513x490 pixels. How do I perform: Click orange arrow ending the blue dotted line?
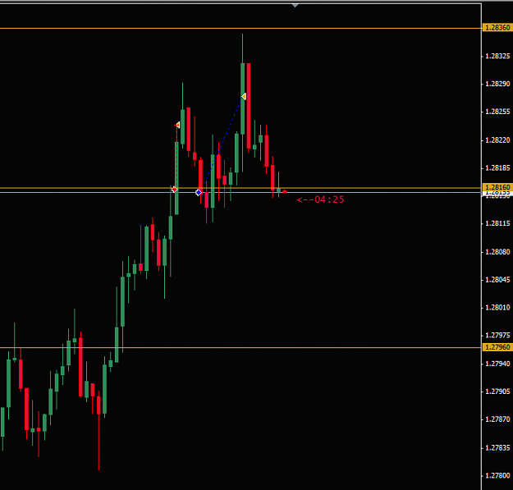coord(244,96)
